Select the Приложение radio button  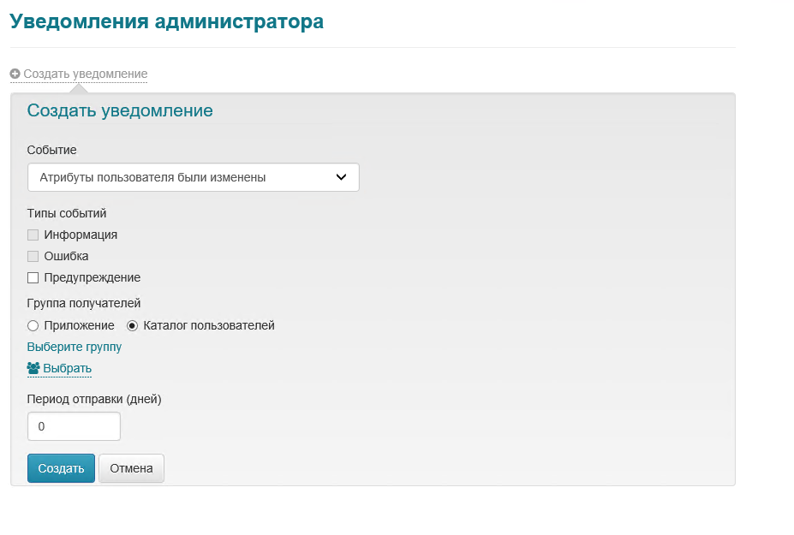point(33,325)
